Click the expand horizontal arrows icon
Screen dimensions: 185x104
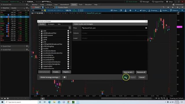[156, 98]
